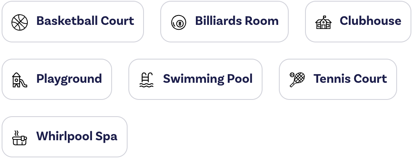Click the tennis racket icon
The height and width of the screenshot is (159, 413).
tap(297, 79)
